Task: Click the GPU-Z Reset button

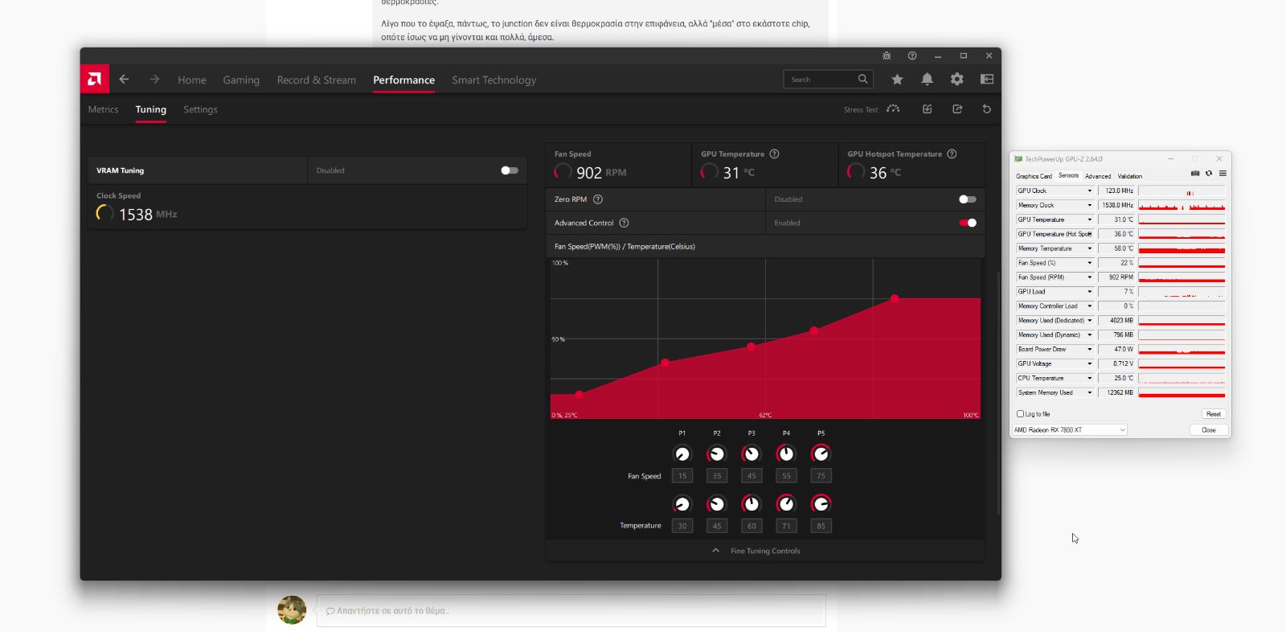Action: point(1214,414)
